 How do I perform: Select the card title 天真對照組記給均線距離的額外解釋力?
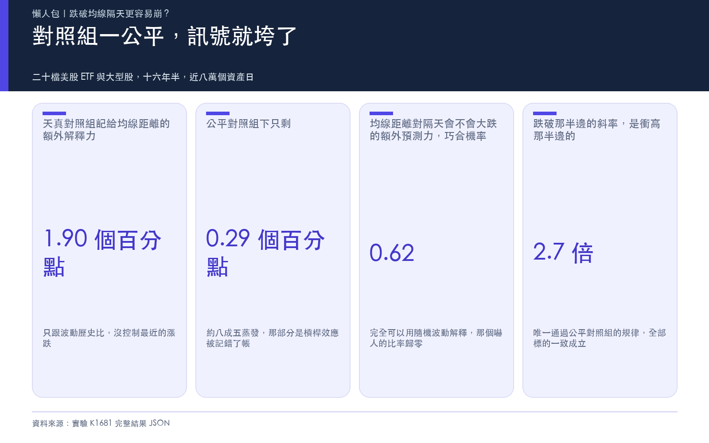(x=106, y=130)
